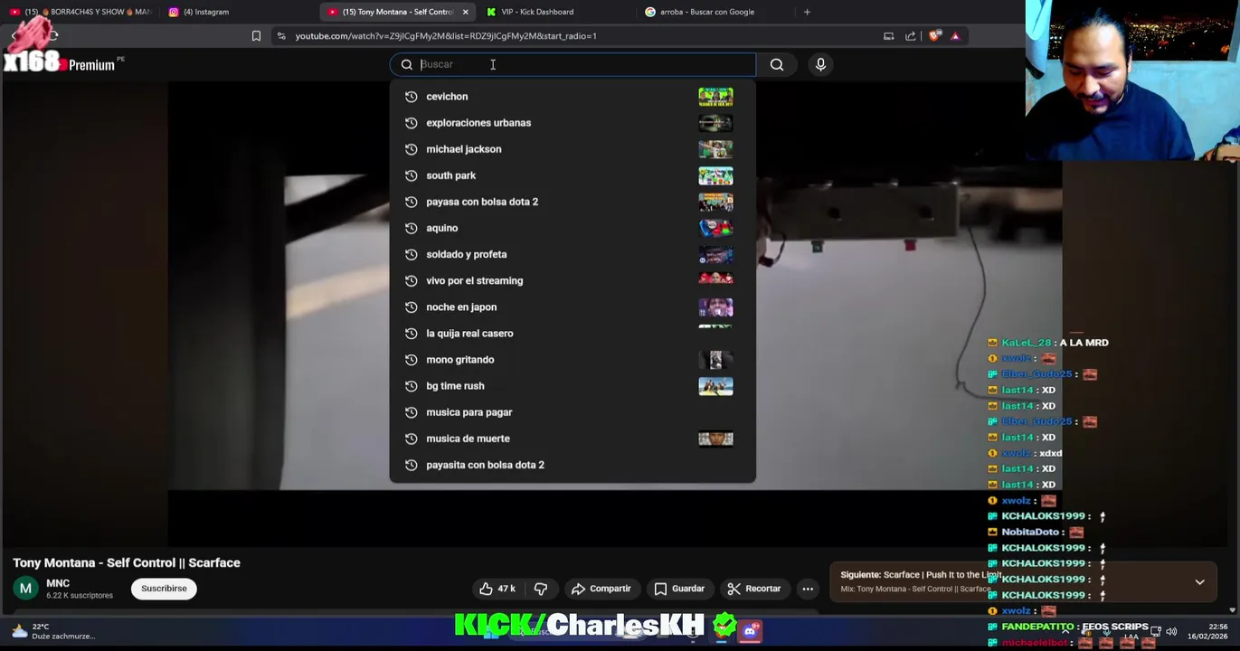This screenshot has width=1240, height=651.
Task: Click the search magnifier button
Action: tap(777, 64)
